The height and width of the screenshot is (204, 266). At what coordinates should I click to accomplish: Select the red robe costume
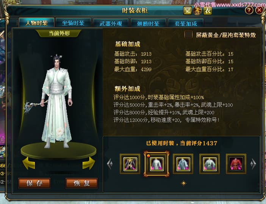click(x=236, y=164)
